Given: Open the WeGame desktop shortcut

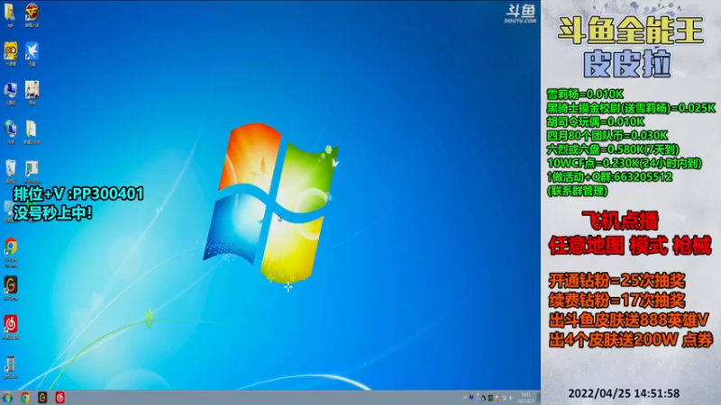Looking at the screenshot, I should [11, 289].
